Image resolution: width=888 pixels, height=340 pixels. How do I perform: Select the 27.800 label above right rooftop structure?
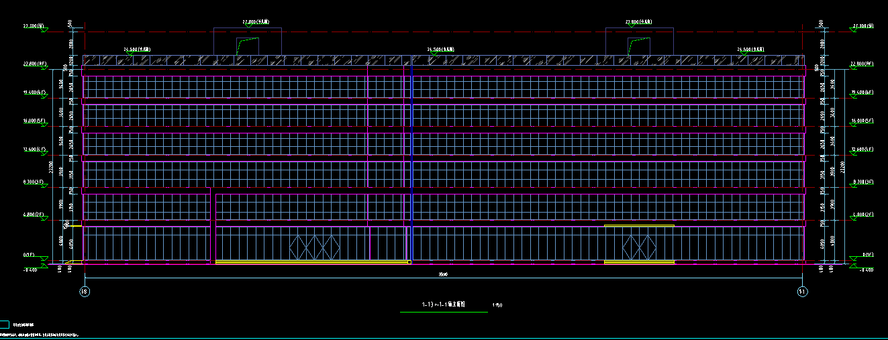[x=638, y=22]
